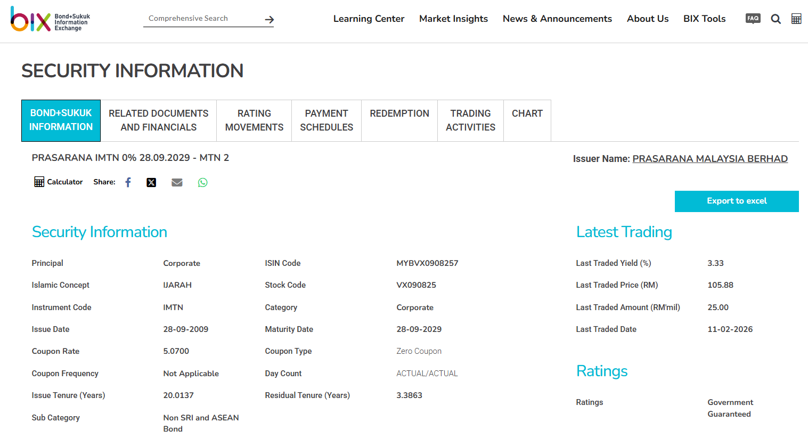Click the last traded price 105.88

pos(720,285)
